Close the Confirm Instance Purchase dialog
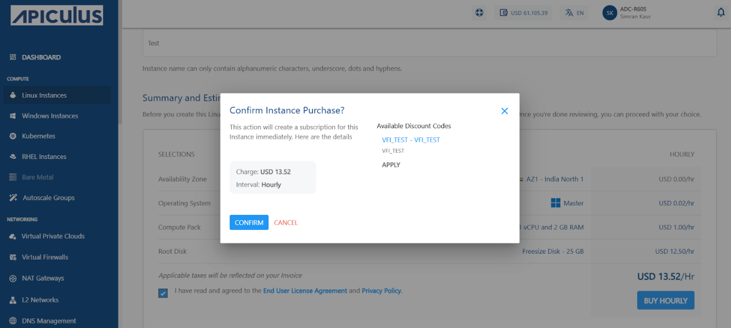This screenshot has height=328, width=731. click(504, 111)
